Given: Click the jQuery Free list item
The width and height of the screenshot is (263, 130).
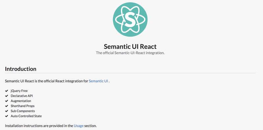Looking at the screenshot, I should (19, 91).
